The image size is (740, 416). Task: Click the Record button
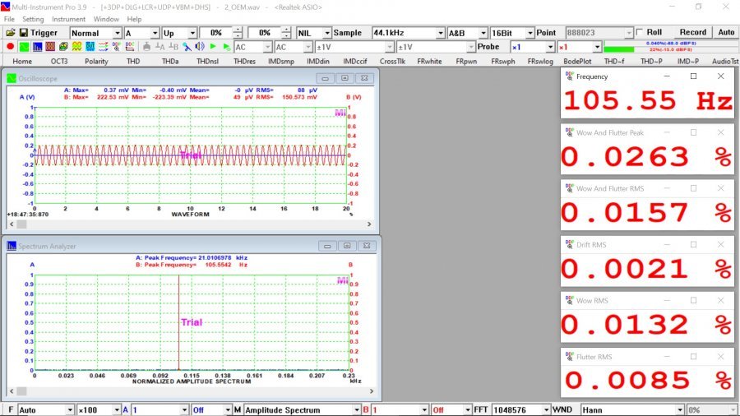click(x=693, y=32)
